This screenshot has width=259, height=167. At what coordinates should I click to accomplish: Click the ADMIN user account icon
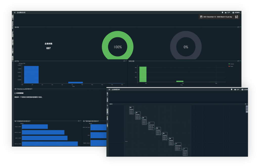point(233,12)
